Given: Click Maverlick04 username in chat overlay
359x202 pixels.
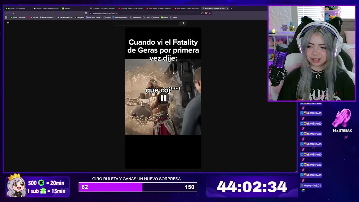Looking at the screenshot, I should (312, 185).
